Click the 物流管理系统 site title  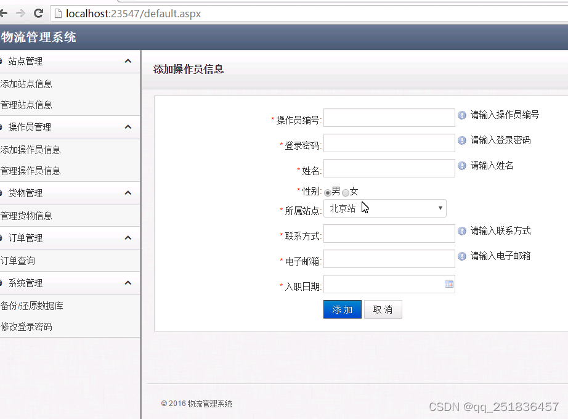point(38,37)
